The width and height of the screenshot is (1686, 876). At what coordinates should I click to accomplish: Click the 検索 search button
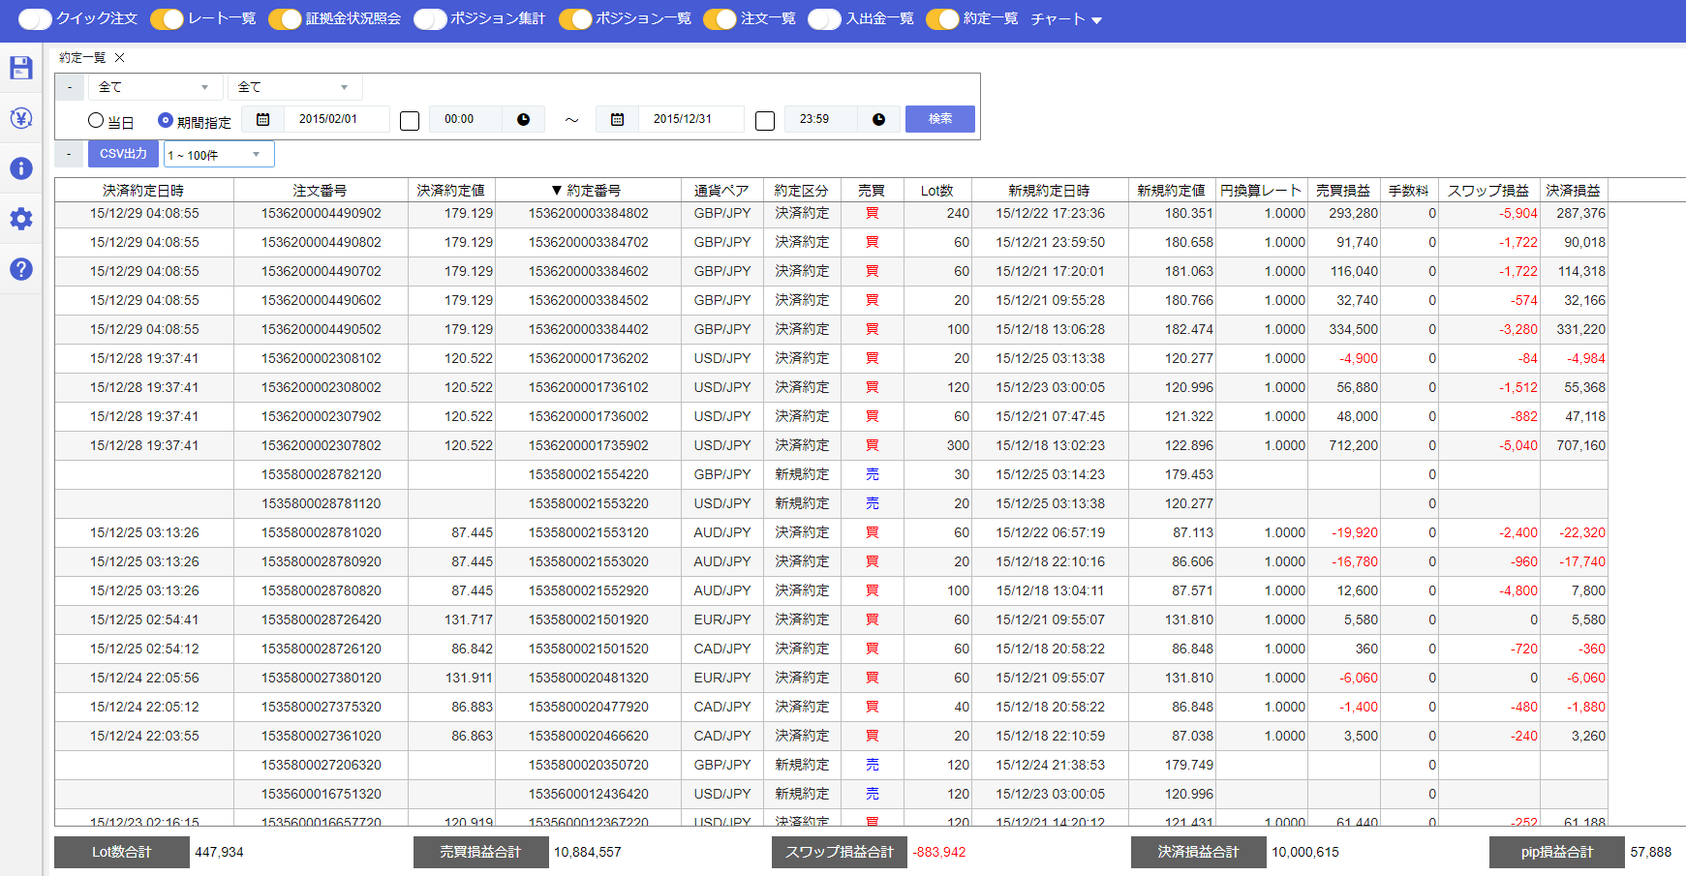940,119
